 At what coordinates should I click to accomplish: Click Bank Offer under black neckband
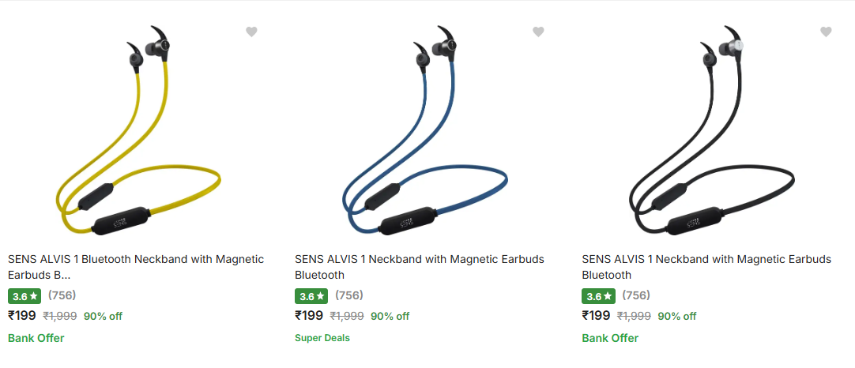pyautogui.click(x=610, y=338)
